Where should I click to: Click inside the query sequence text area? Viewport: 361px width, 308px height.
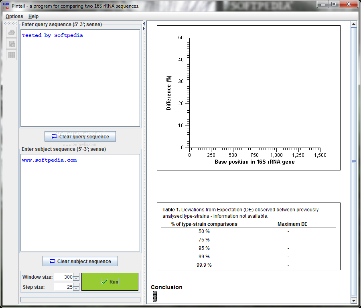click(x=80, y=78)
